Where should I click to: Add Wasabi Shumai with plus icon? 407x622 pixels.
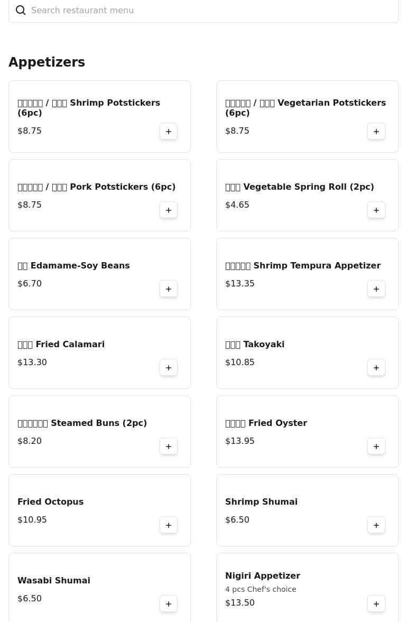(169, 604)
